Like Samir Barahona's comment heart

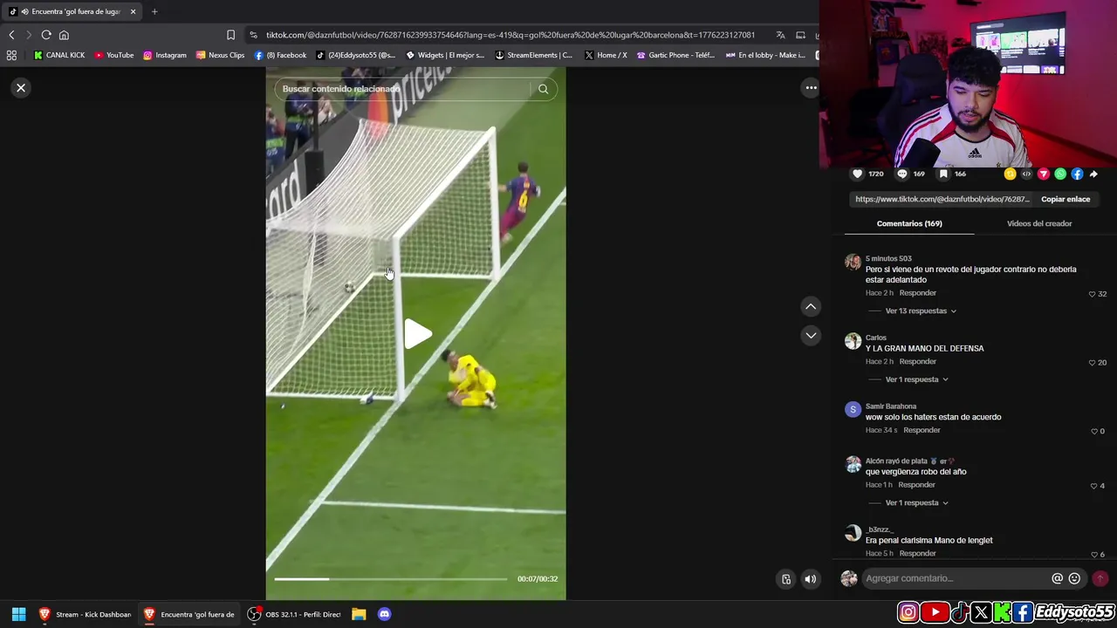pyautogui.click(x=1093, y=431)
